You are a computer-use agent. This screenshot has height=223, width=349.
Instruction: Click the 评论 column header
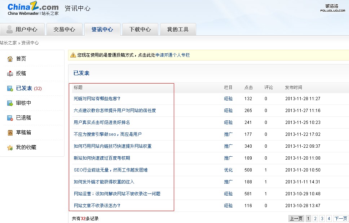click(x=269, y=88)
